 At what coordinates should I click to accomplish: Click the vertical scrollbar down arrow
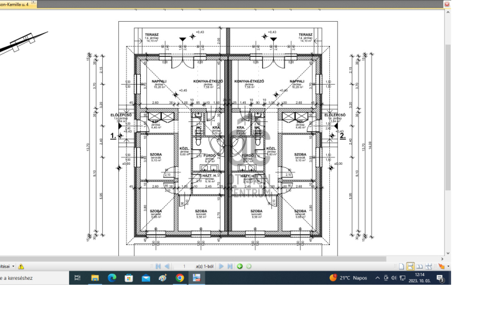click(448, 253)
